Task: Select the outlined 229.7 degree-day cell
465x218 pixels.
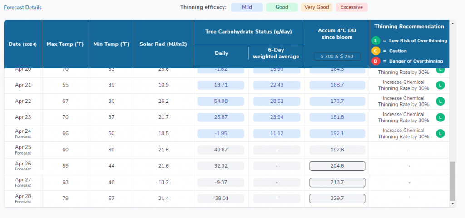Action: pos(337,199)
